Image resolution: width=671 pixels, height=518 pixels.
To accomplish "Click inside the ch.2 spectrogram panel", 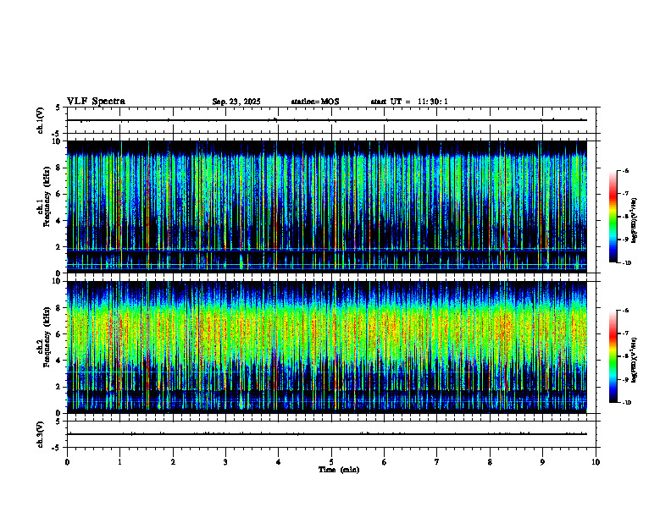I will pyautogui.click(x=327, y=347).
